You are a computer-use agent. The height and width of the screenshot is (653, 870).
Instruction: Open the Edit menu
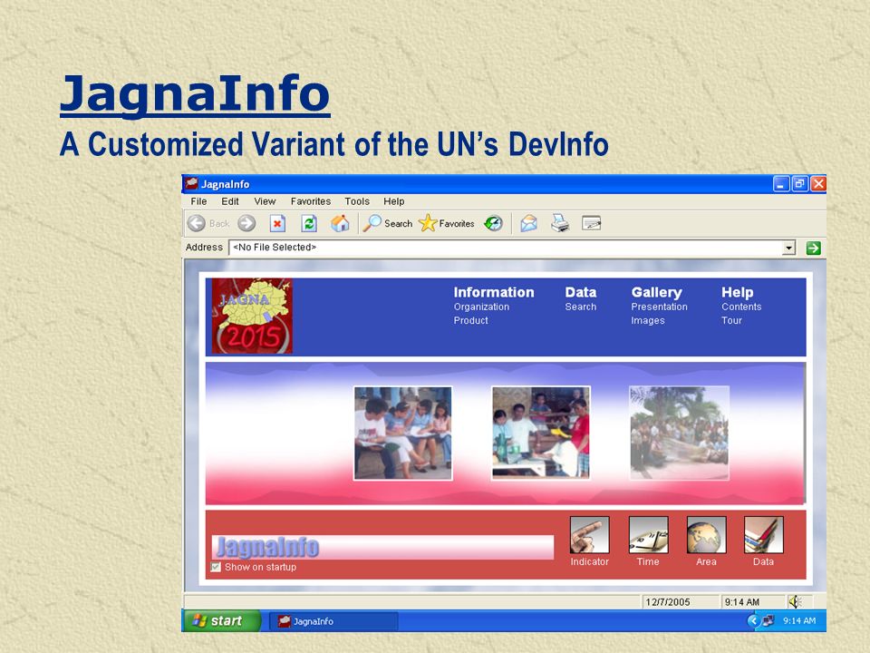(x=229, y=201)
